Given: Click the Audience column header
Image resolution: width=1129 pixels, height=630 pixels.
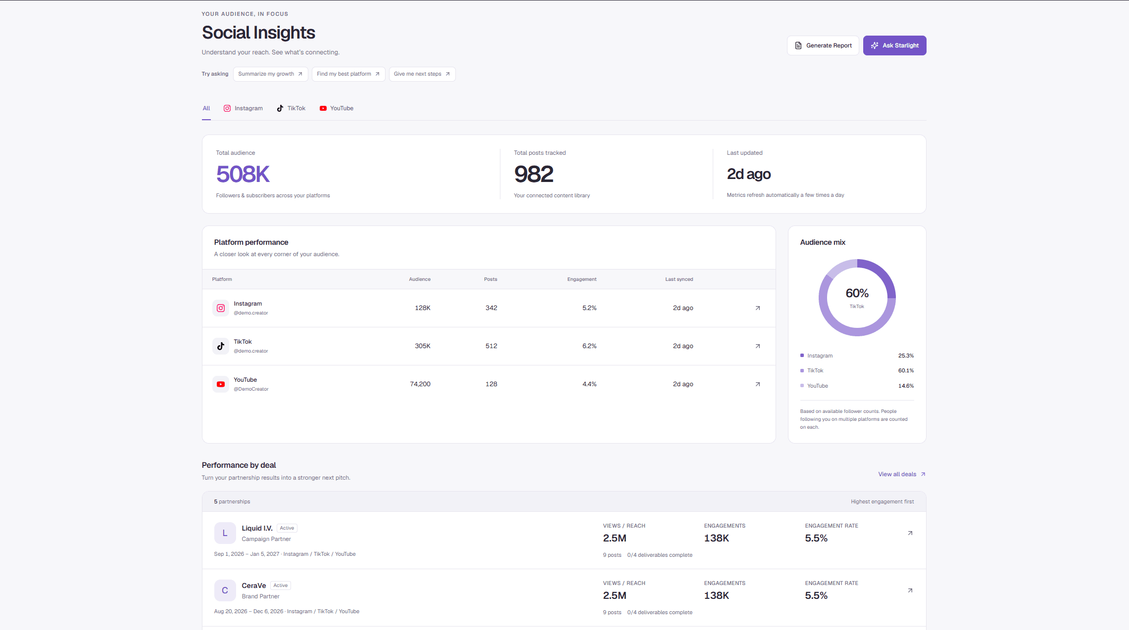Looking at the screenshot, I should [419, 279].
